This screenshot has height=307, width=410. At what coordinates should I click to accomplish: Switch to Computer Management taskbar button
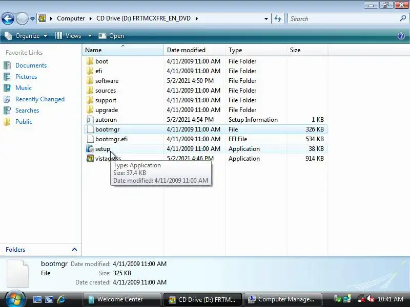tap(283, 299)
